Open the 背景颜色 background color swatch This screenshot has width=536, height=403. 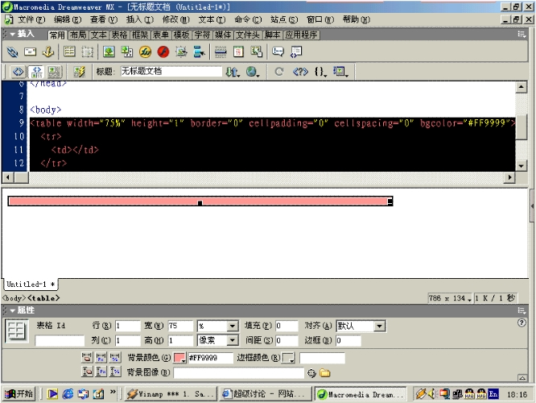[x=179, y=358]
